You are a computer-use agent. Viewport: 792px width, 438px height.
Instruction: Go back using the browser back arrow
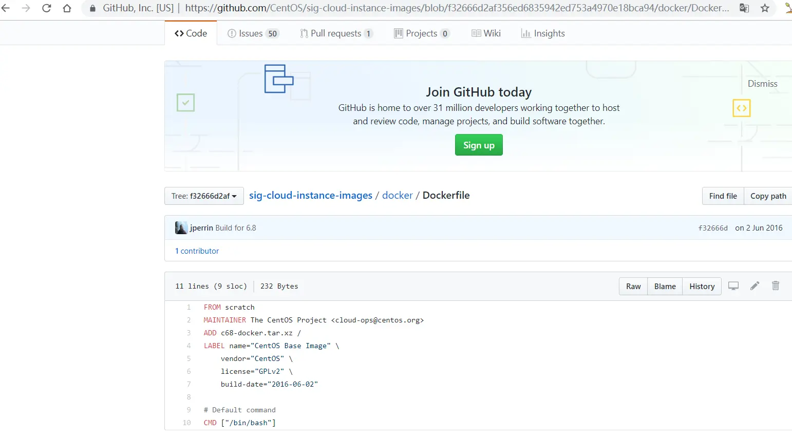point(6,8)
